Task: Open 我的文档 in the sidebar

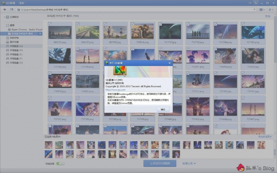Action: click(x=14, y=38)
